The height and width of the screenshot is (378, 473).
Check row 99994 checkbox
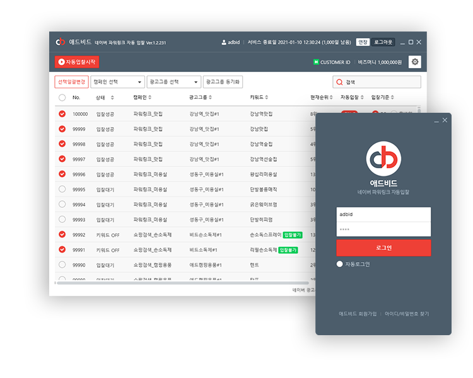point(62,204)
